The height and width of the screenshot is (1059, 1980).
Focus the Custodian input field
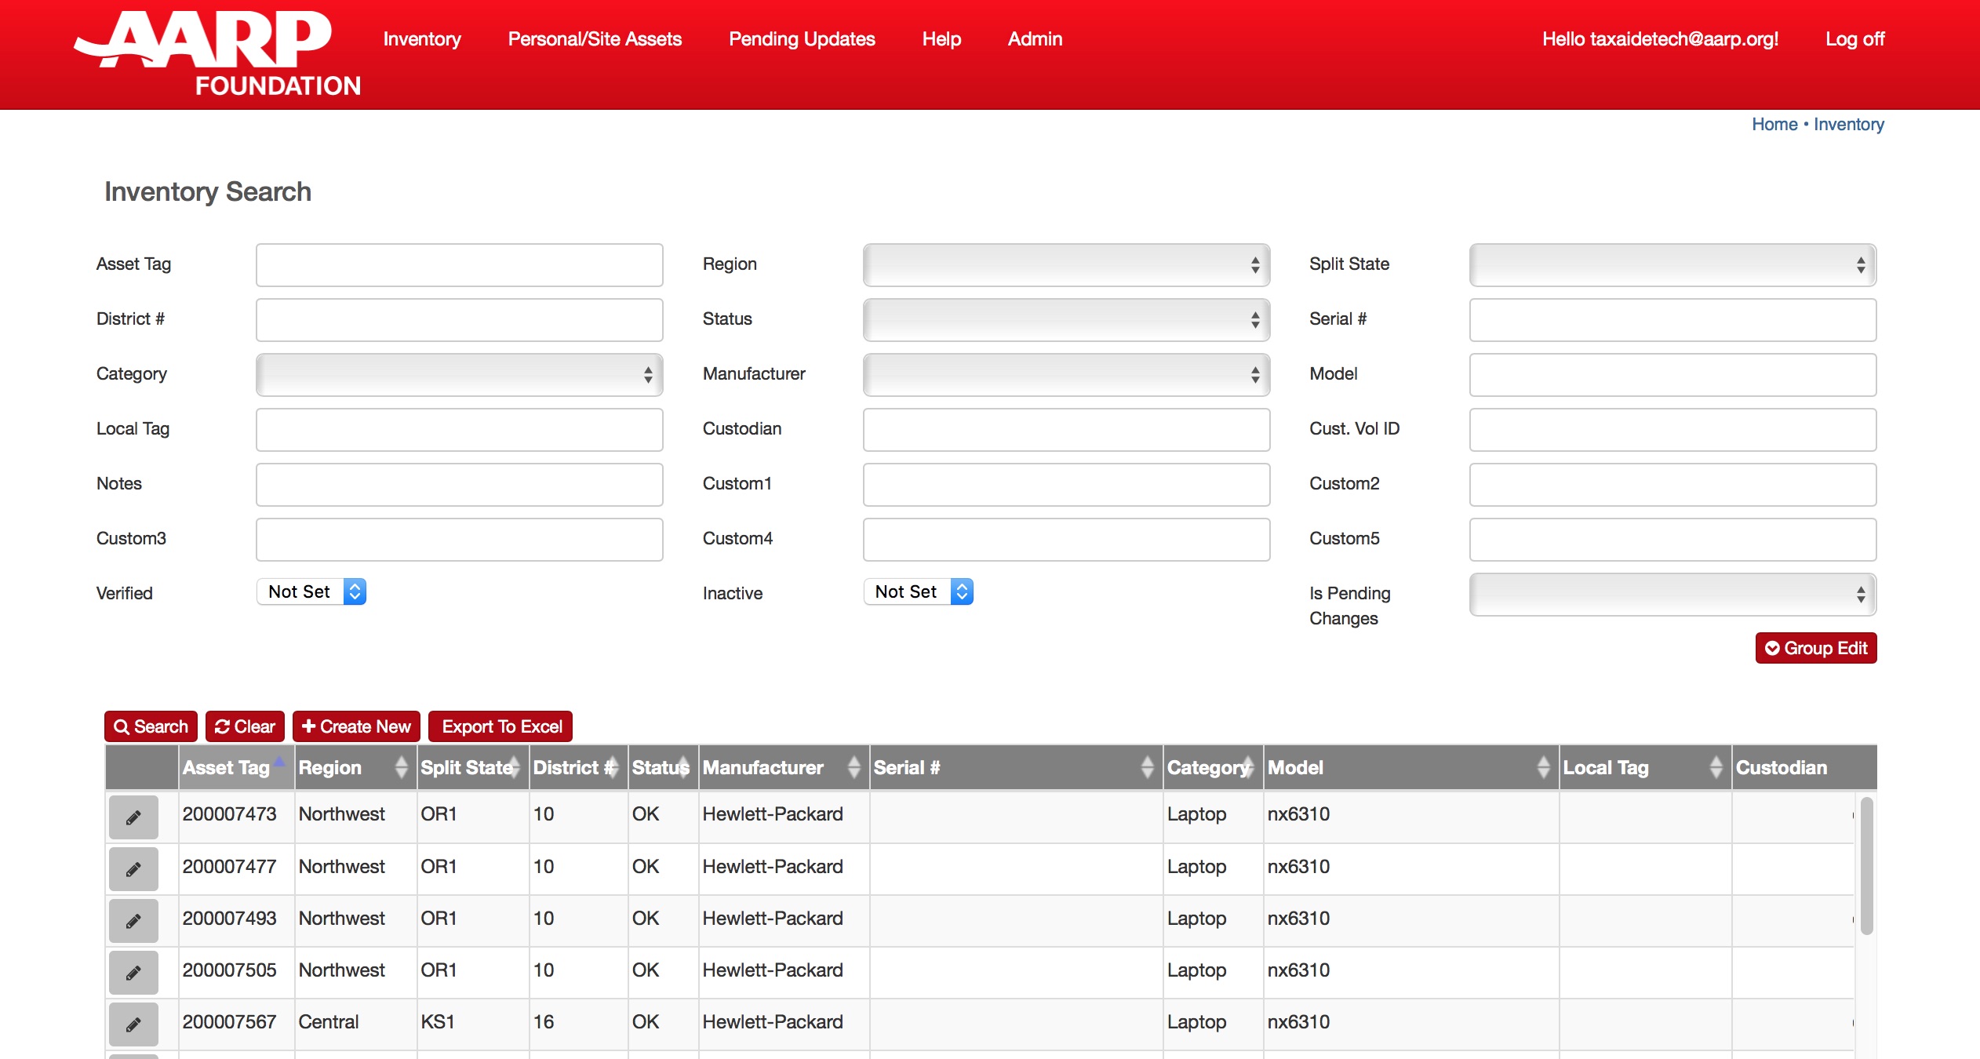click(x=1066, y=430)
